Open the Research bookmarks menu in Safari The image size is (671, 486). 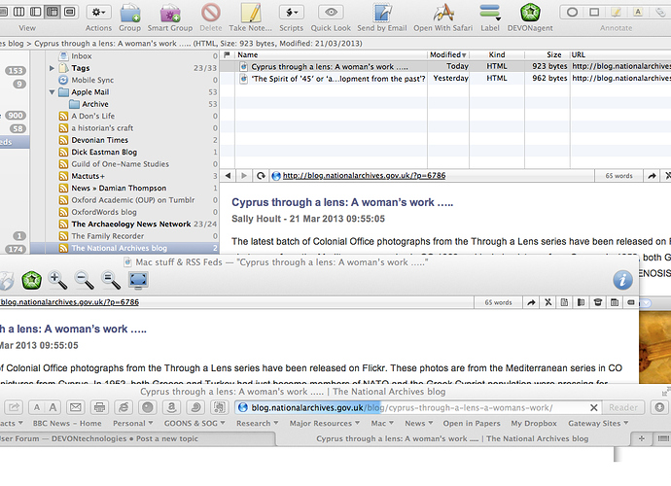pyautogui.click(x=257, y=423)
